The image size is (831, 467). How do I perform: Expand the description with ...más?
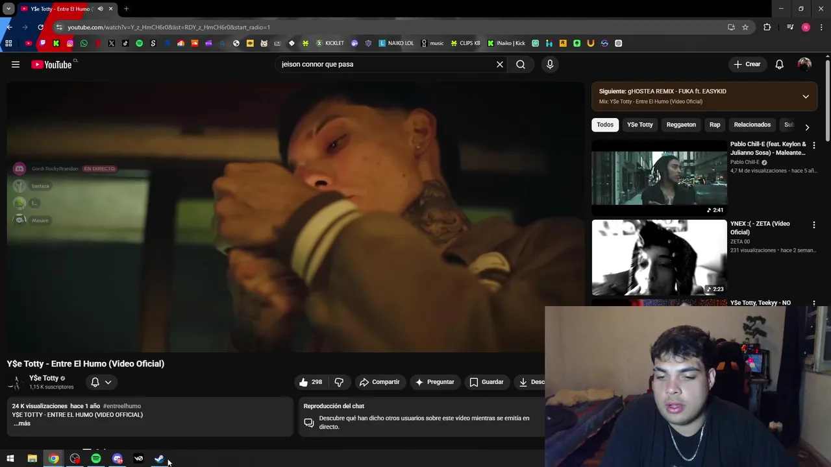[22, 424]
